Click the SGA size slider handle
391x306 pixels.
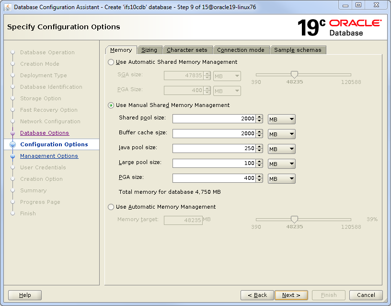coord(294,74)
